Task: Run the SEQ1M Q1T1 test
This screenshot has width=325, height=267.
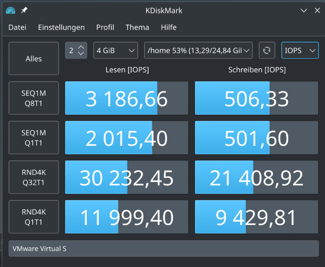Action: [x=34, y=138]
